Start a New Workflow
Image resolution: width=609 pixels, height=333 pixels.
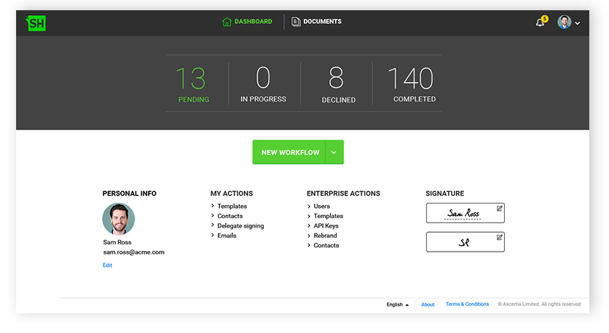[290, 153]
